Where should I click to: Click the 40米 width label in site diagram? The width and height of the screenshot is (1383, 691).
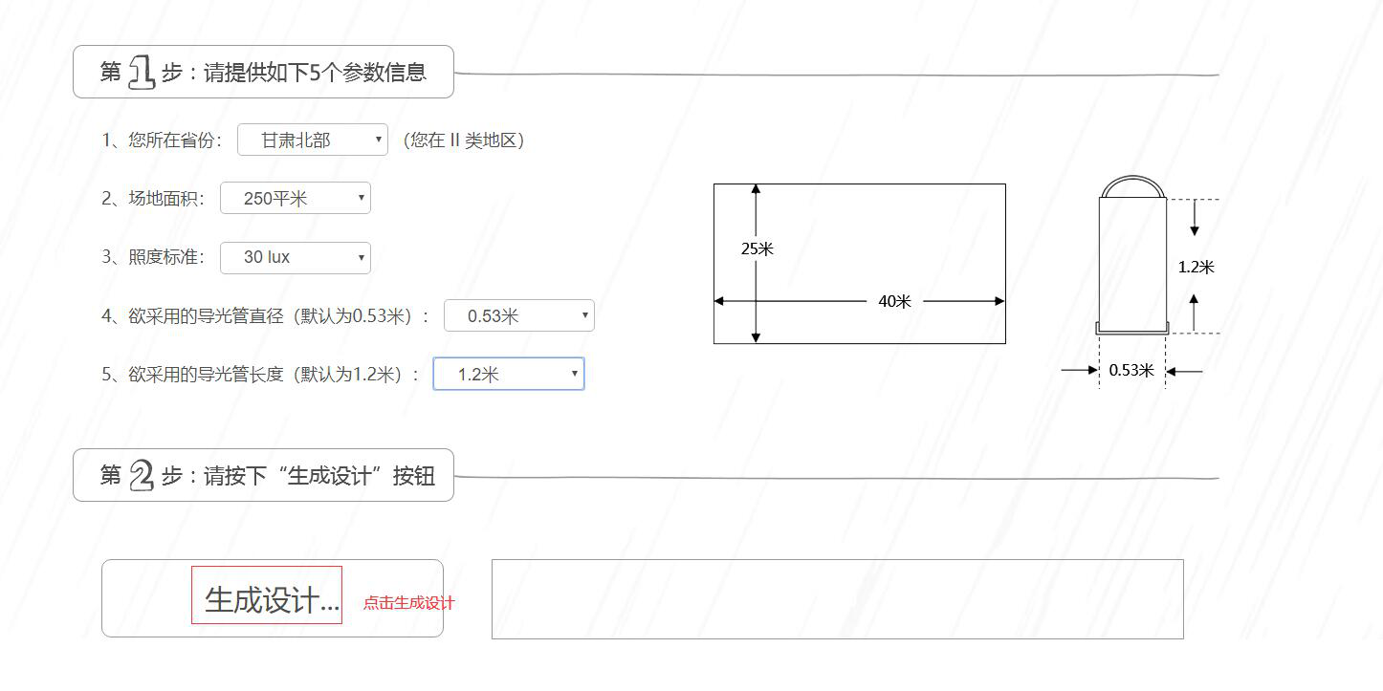tap(894, 302)
